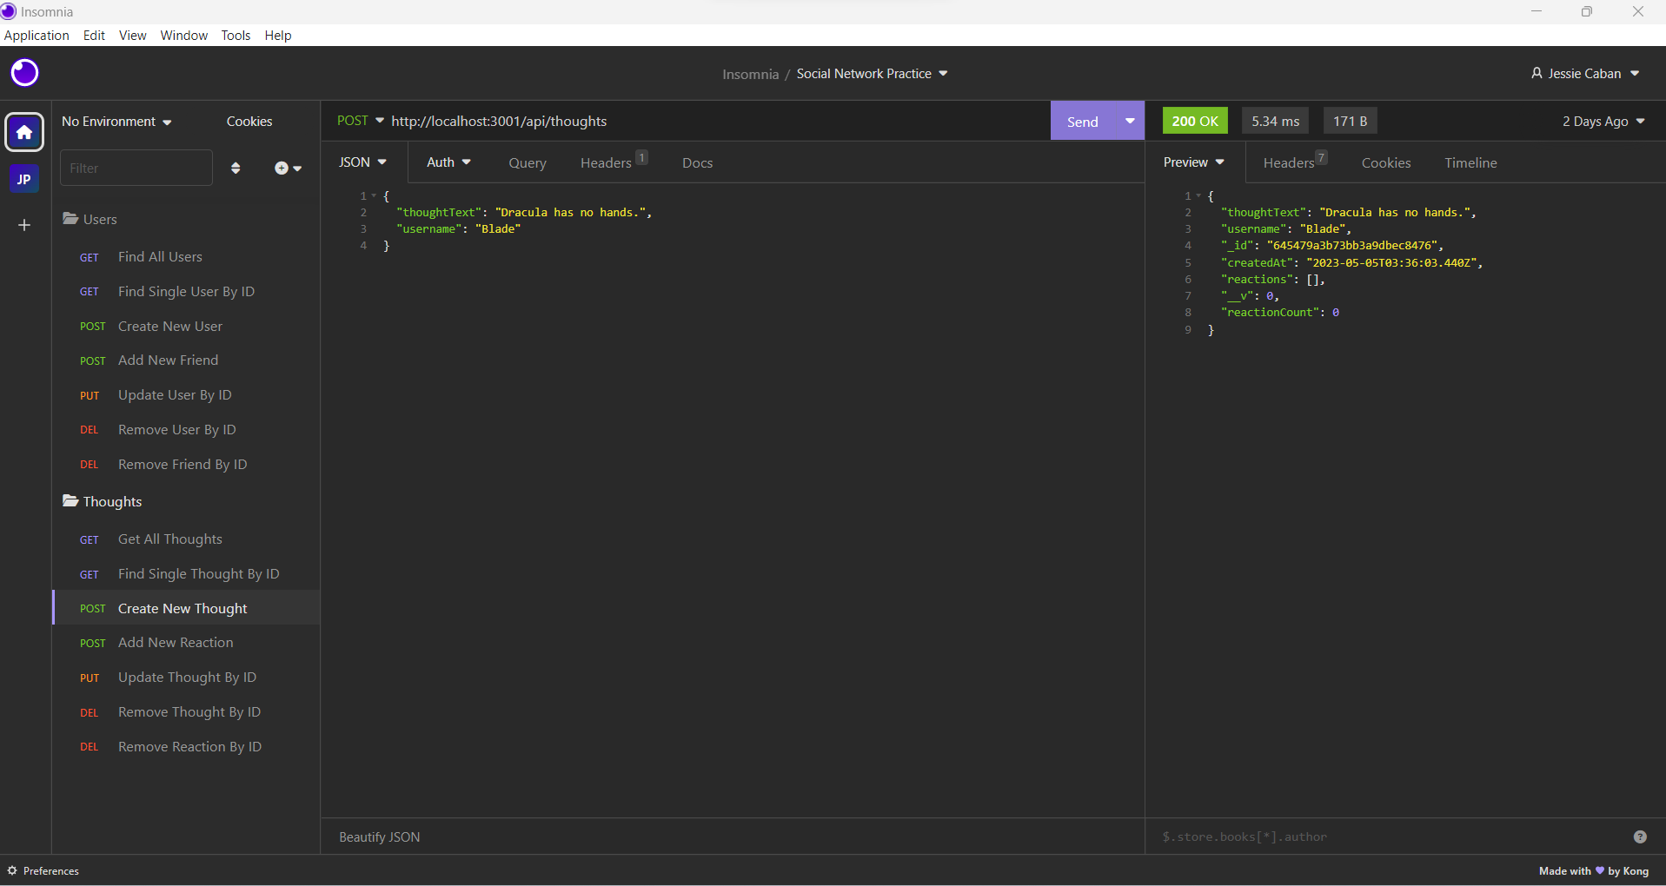Click Beautify JSON button
The width and height of the screenshot is (1666, 886).
pos(380,836)
